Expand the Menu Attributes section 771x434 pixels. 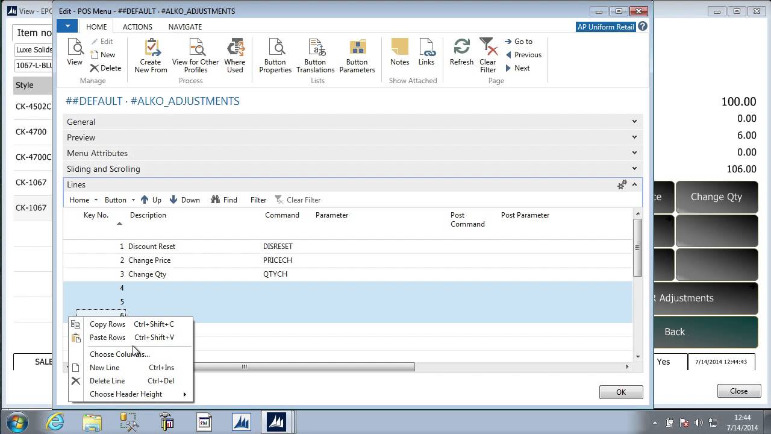pyautogui.click(x=353, y=153)
